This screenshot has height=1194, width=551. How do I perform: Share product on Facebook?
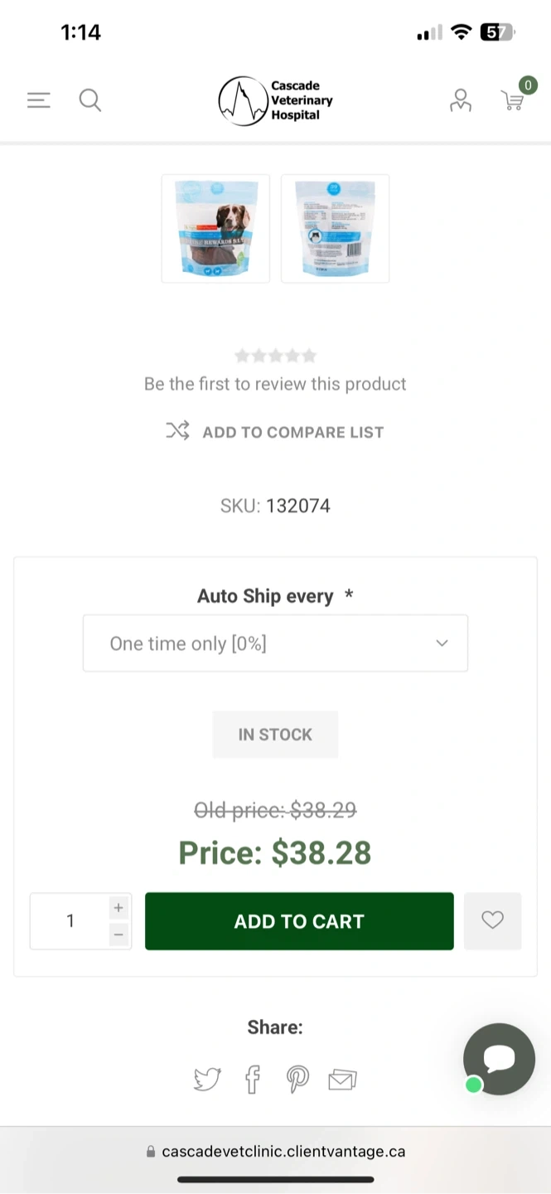click(x=253, y=1079)
